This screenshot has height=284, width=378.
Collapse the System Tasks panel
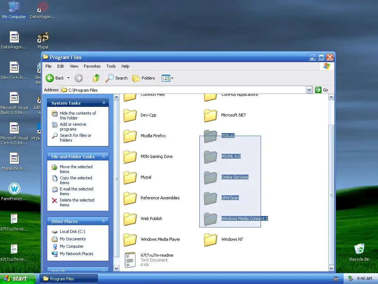(104, 103)
